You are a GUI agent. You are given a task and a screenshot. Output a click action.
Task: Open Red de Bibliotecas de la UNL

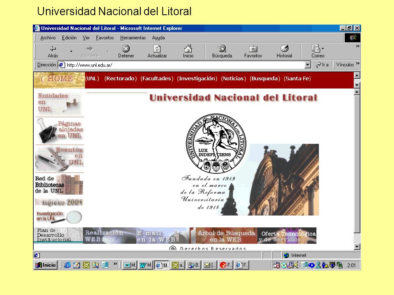tap(59, 185)
